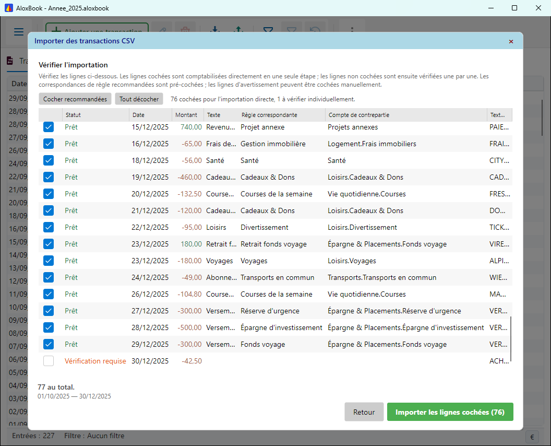Open the hamburger menu in main window
The image size is (551, 446).
pos(19,32)
